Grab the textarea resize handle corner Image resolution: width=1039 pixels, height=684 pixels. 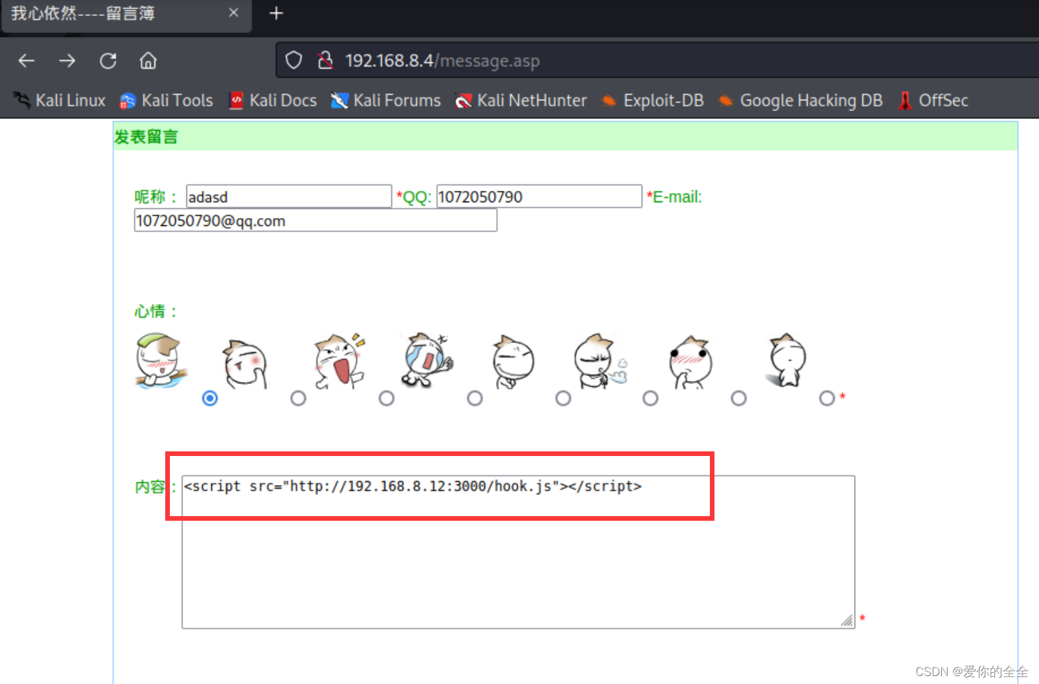coord(847,621)
